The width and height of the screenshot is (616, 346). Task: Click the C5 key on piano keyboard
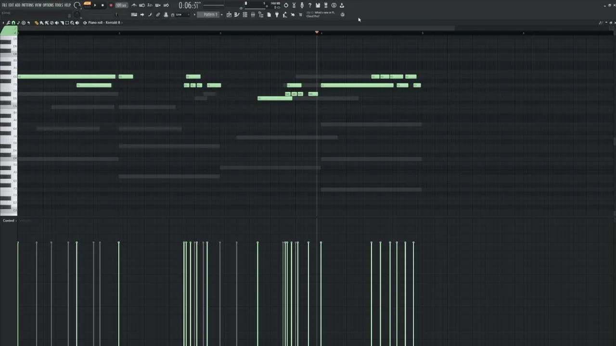[x=9, y=106]
